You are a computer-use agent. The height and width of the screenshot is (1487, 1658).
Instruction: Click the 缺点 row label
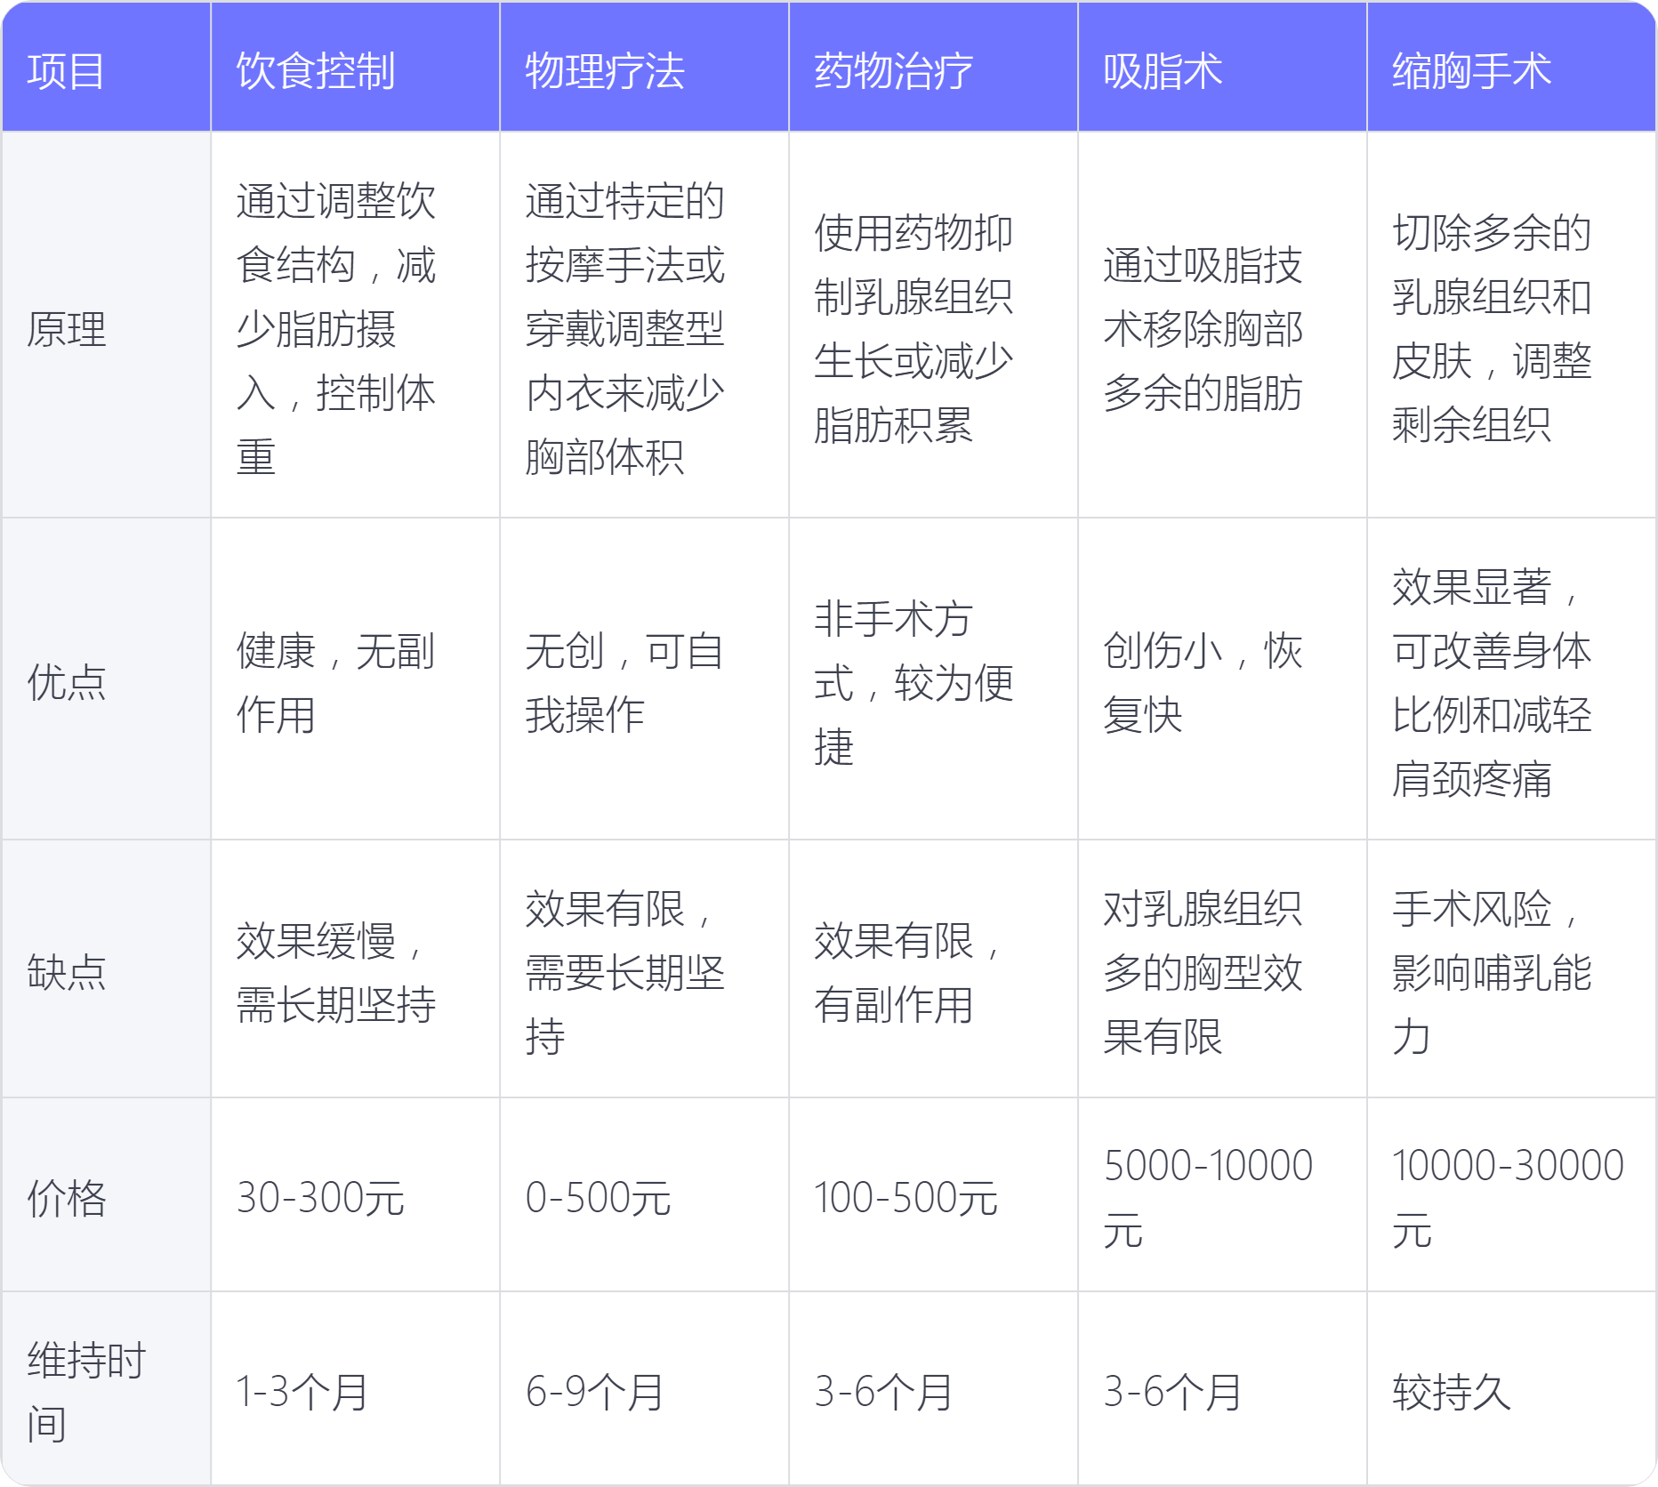pos(67,972)
